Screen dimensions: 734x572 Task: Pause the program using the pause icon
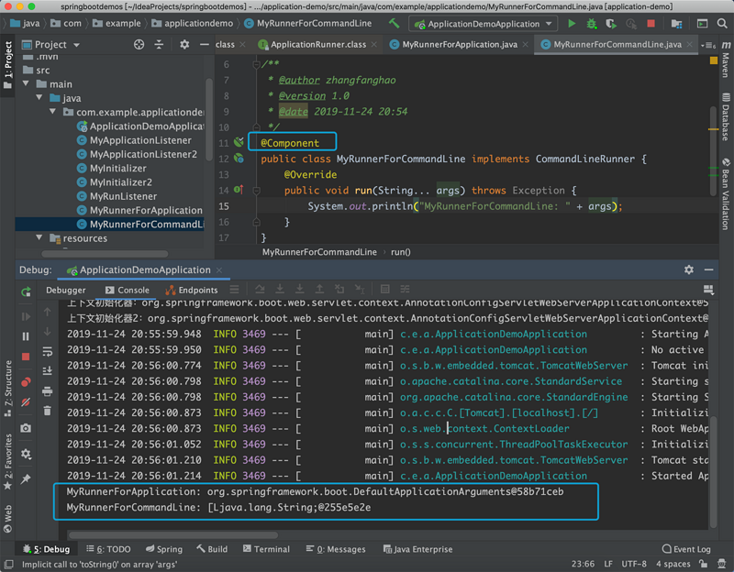[25, 335]
